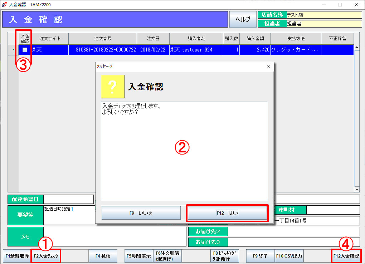
Task: Select the 購入数 column header
Action: [x=232, y=38]
